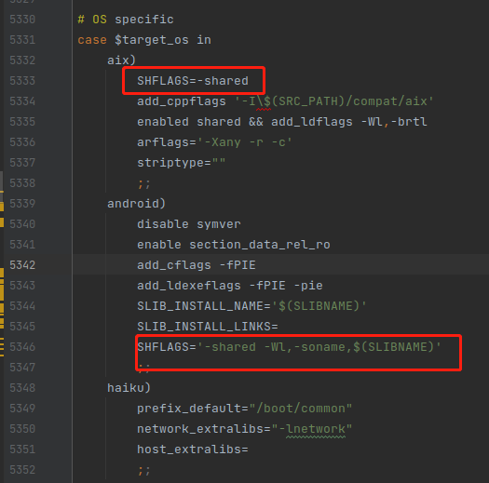
Task: Click line number 5333 in the gutter
Action: (x=22, y=81)
